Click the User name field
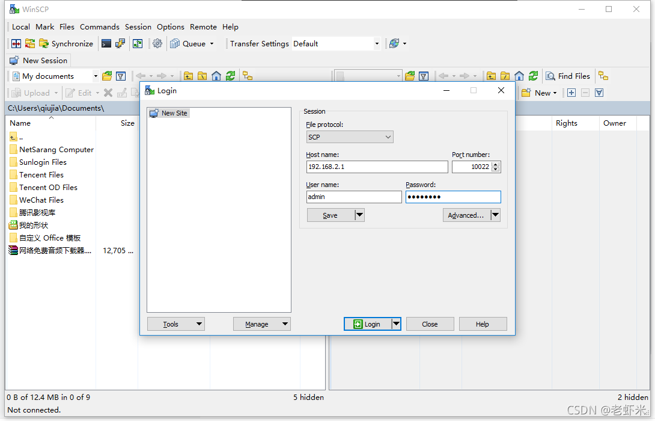This screenshot has height=421, width=655. (354, 197)
